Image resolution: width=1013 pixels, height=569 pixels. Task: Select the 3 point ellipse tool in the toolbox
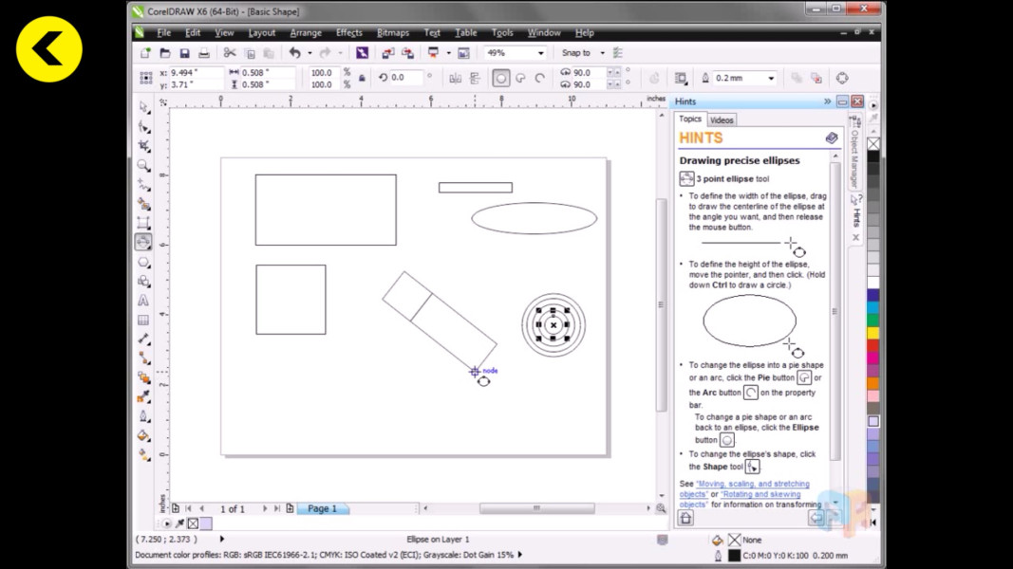point(143,242)
